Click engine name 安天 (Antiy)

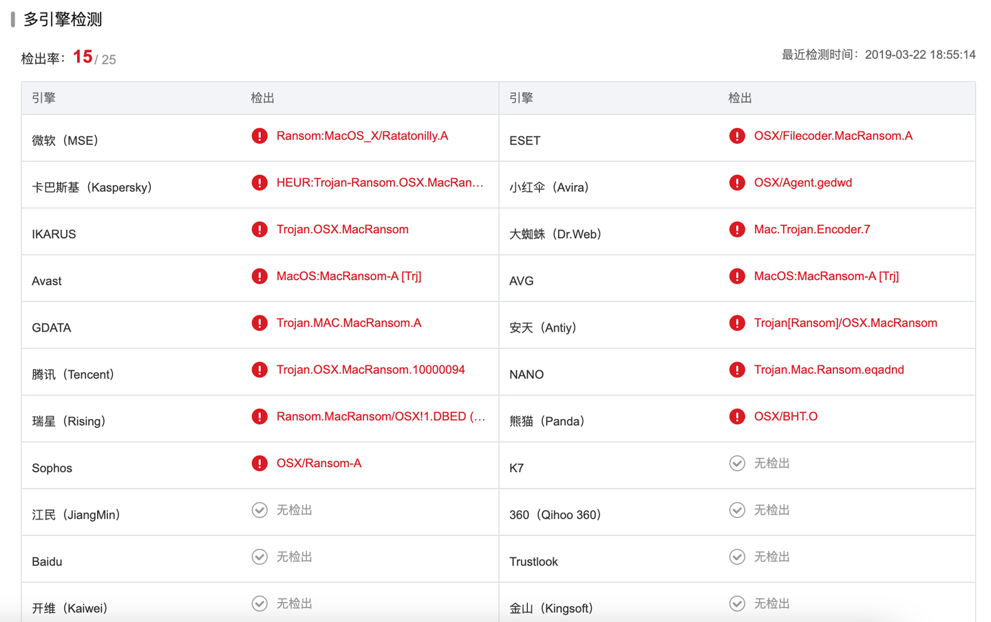[x=543, y=328]
